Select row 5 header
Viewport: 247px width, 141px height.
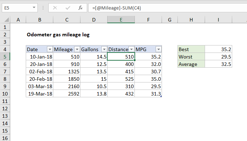click(6, 56)
